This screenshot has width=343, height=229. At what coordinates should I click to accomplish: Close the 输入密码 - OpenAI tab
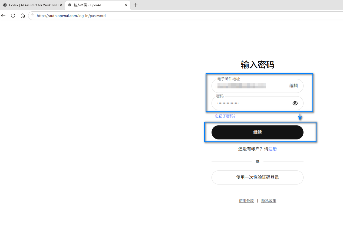[126, 5]
